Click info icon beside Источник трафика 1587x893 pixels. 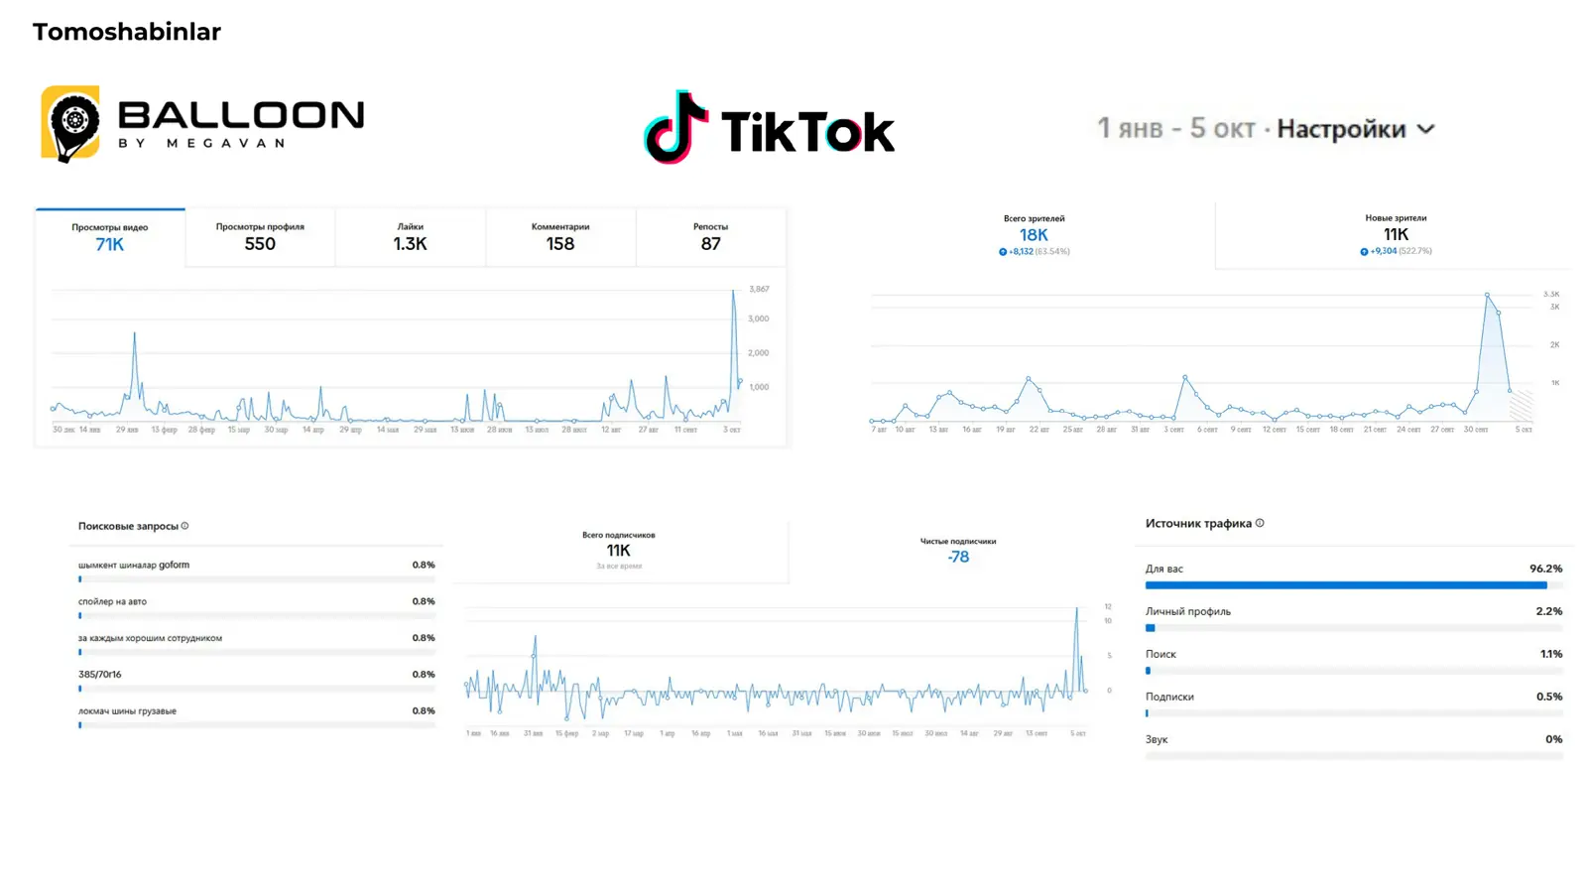(x=1260, y=523)
